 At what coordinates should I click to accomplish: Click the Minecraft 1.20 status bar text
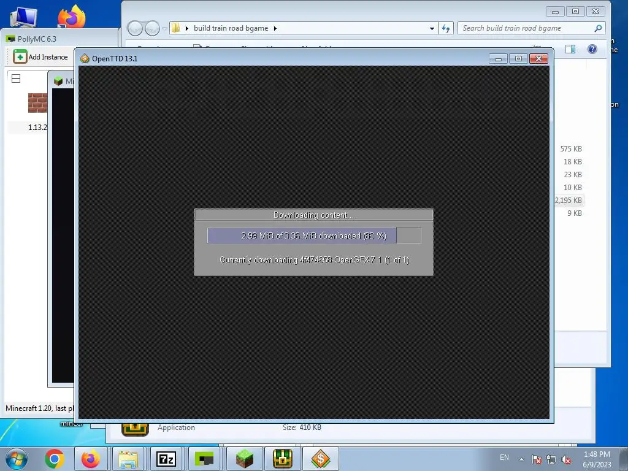(39, 408)
